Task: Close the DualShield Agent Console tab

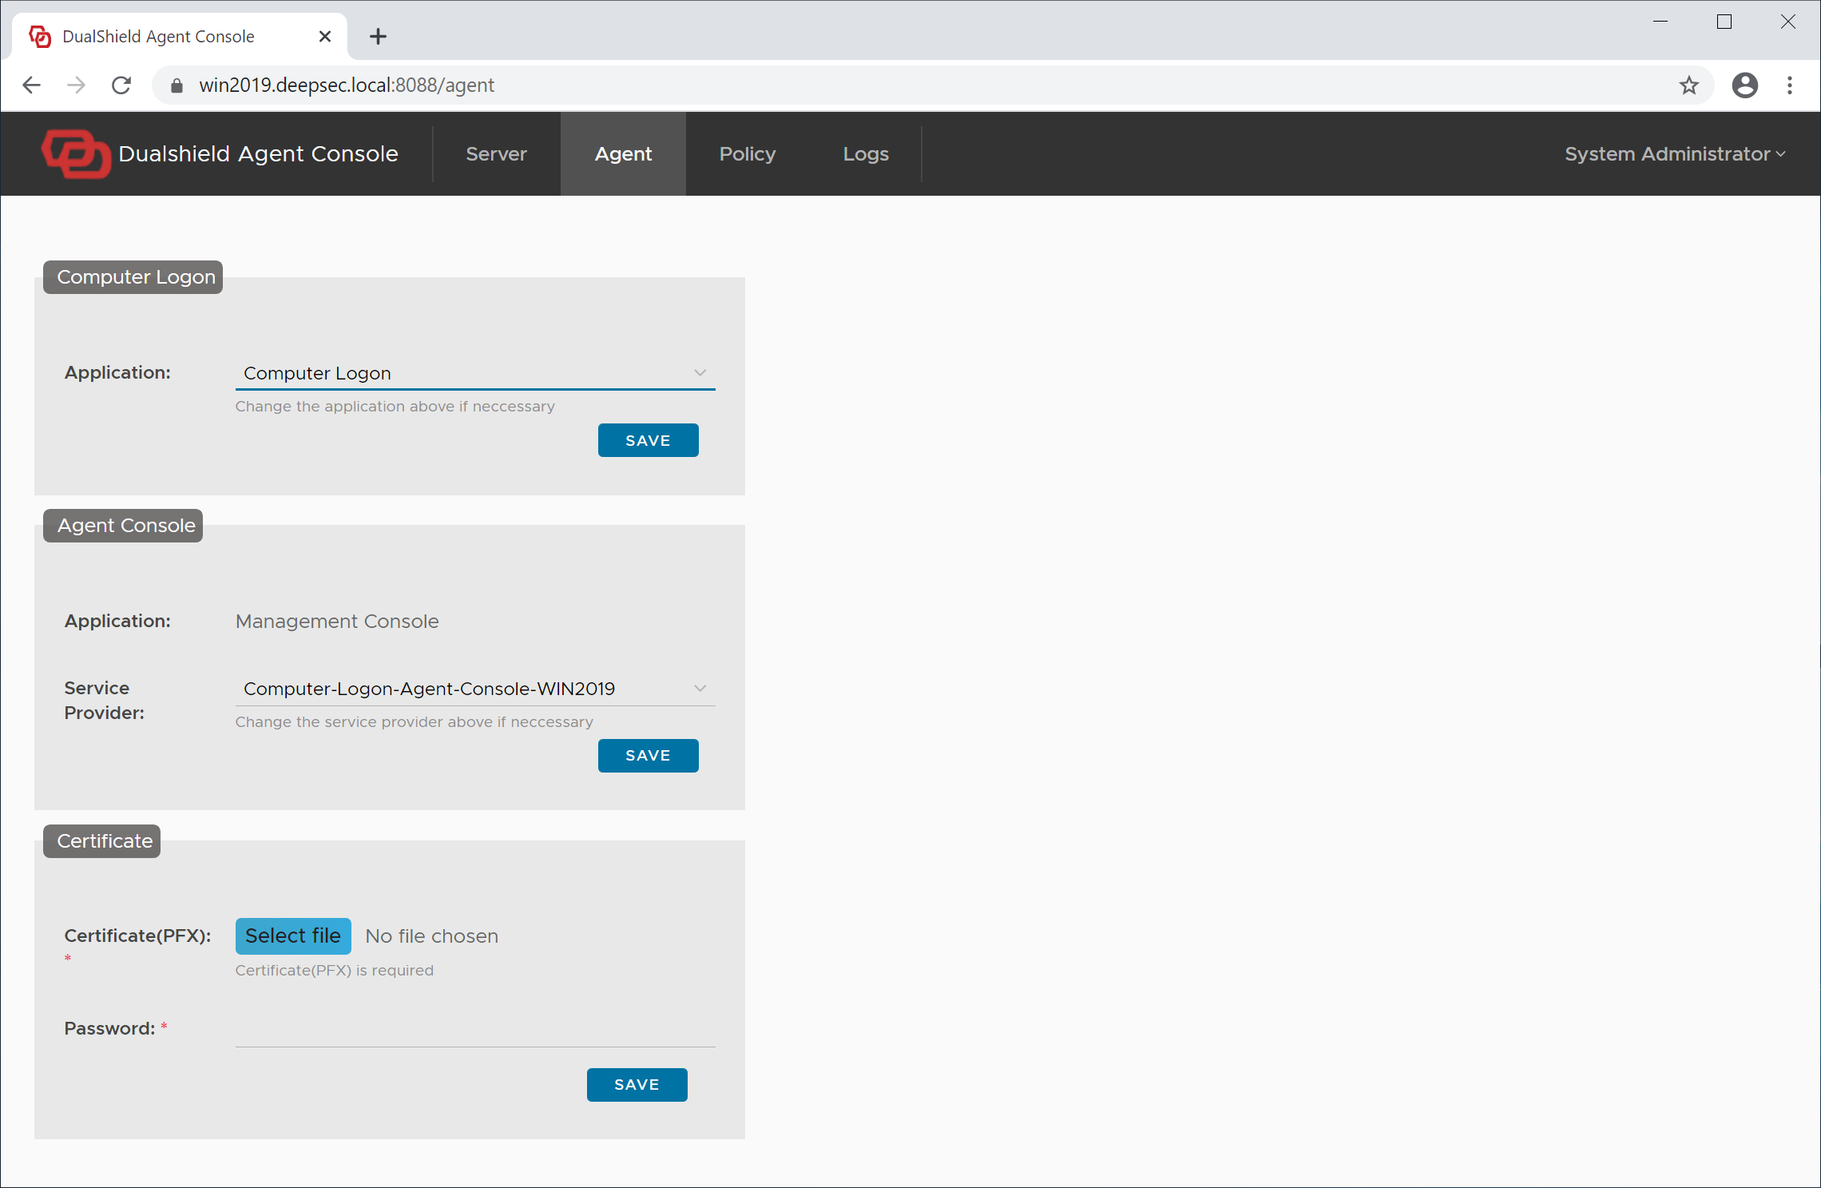Action: tap(324, 37)
